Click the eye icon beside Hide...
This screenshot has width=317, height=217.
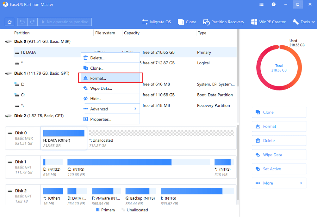coord(85,98)
